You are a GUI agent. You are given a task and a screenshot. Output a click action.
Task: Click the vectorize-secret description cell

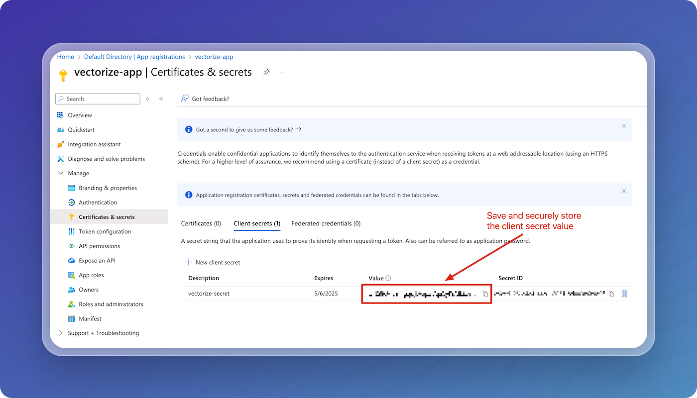209,294
